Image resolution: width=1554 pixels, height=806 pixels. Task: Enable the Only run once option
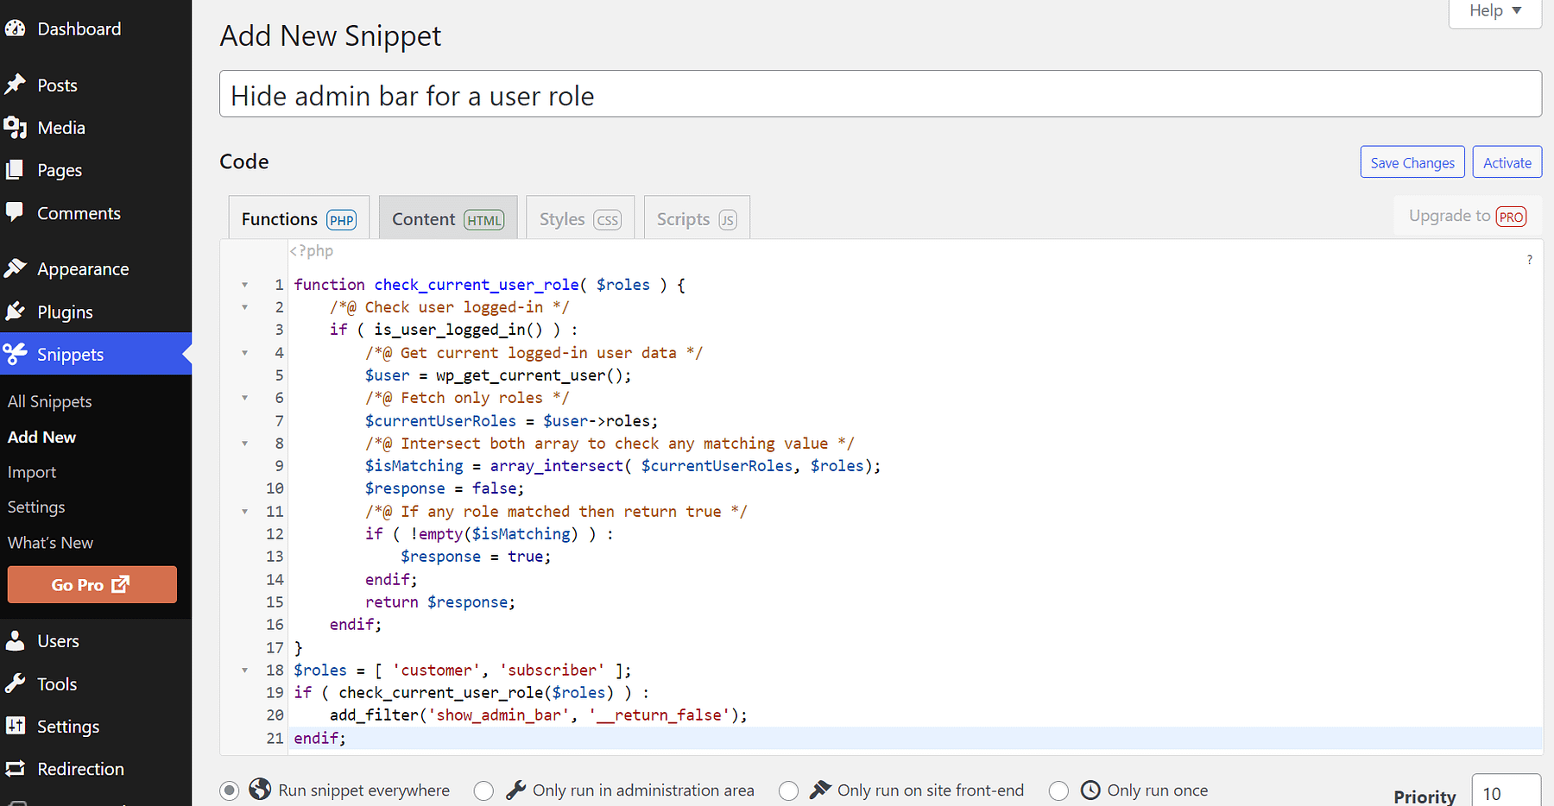click(1058, 790)
